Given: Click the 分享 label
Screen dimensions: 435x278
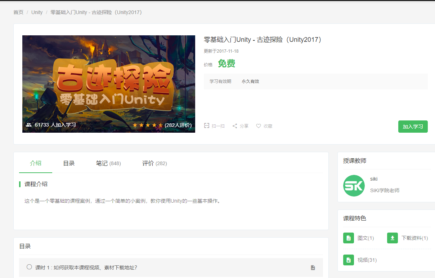Looking at the screenshot, I should click(x=244, y=126).
